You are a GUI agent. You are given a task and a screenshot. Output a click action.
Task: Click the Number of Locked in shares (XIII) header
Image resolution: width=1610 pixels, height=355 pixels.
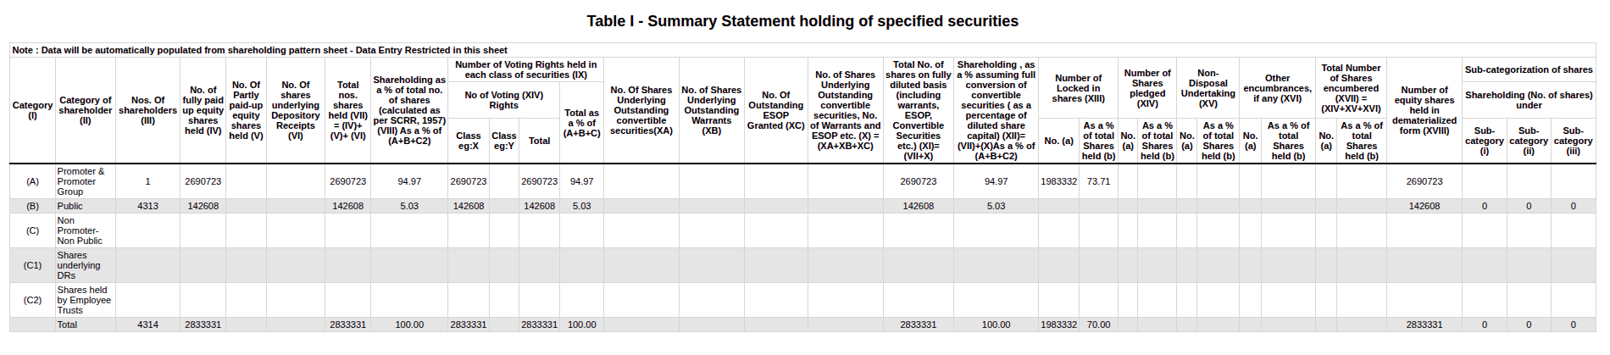tap(1078, 88)
